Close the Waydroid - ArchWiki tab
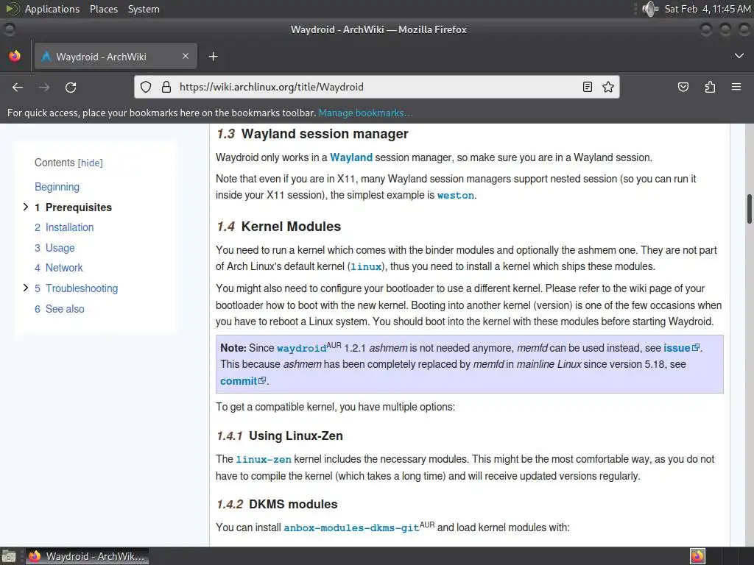The height and width of the screenshot is (565, 754). point(186,56)
